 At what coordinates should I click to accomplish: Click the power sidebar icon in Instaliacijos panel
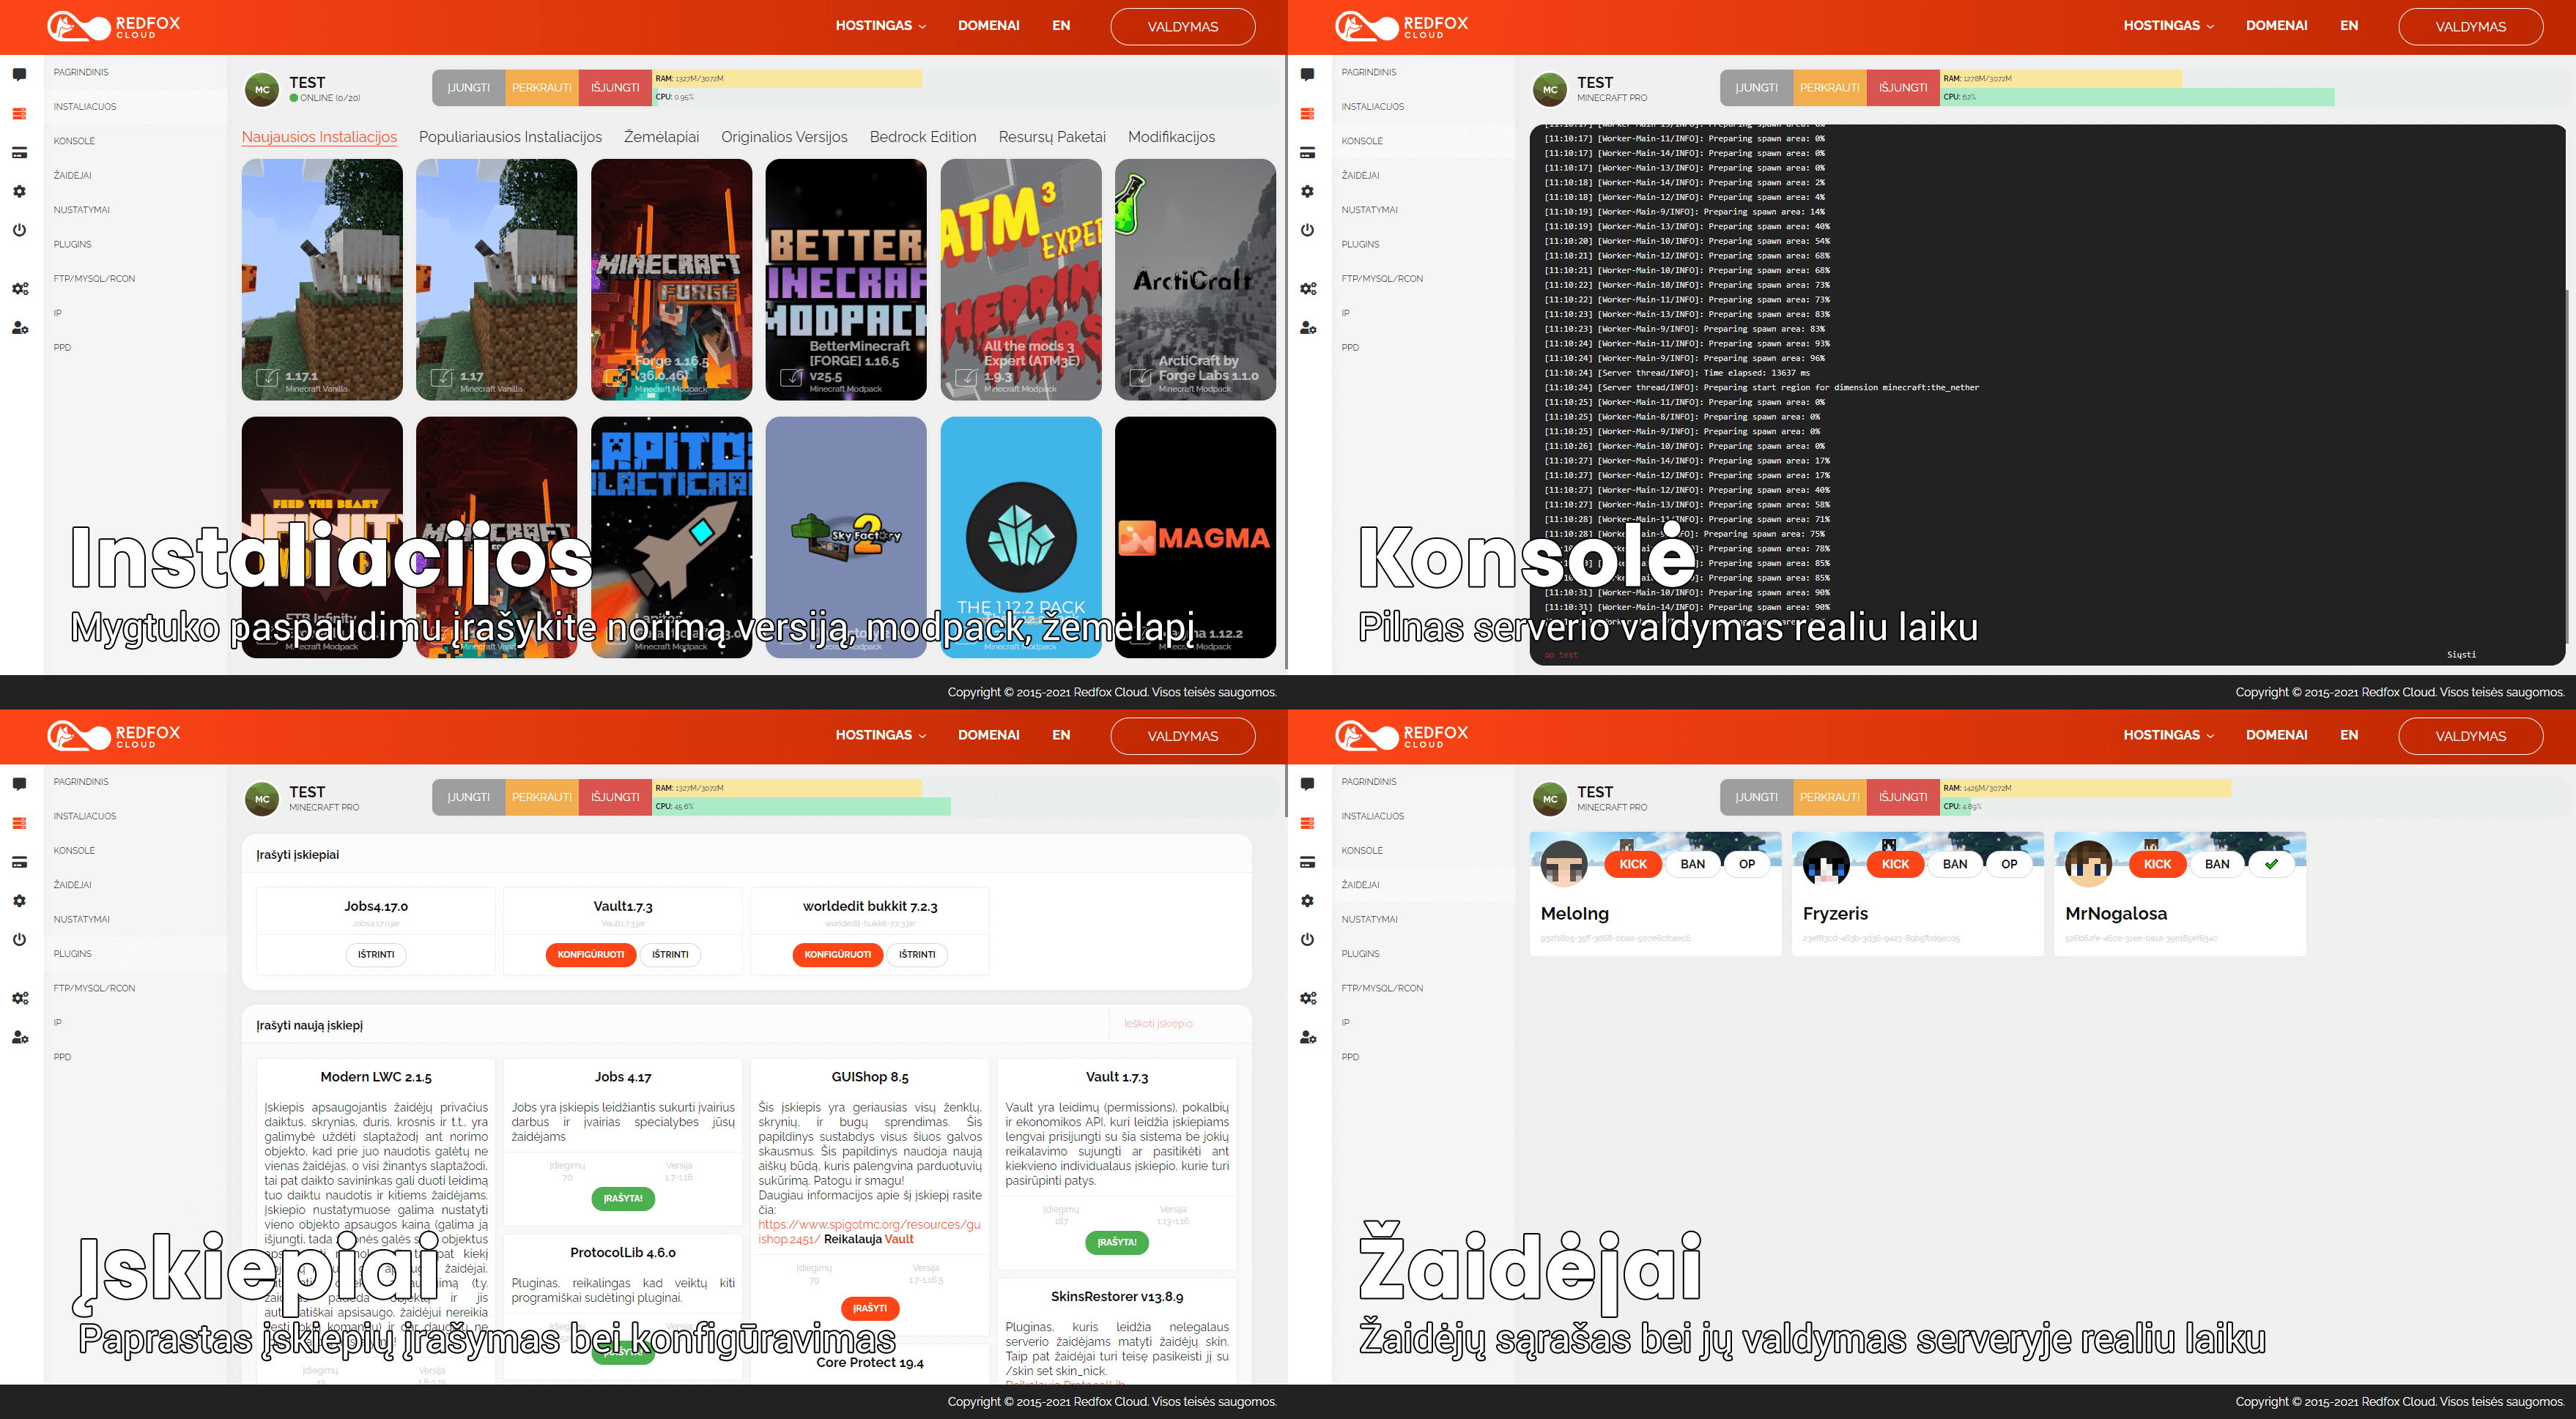20,230
